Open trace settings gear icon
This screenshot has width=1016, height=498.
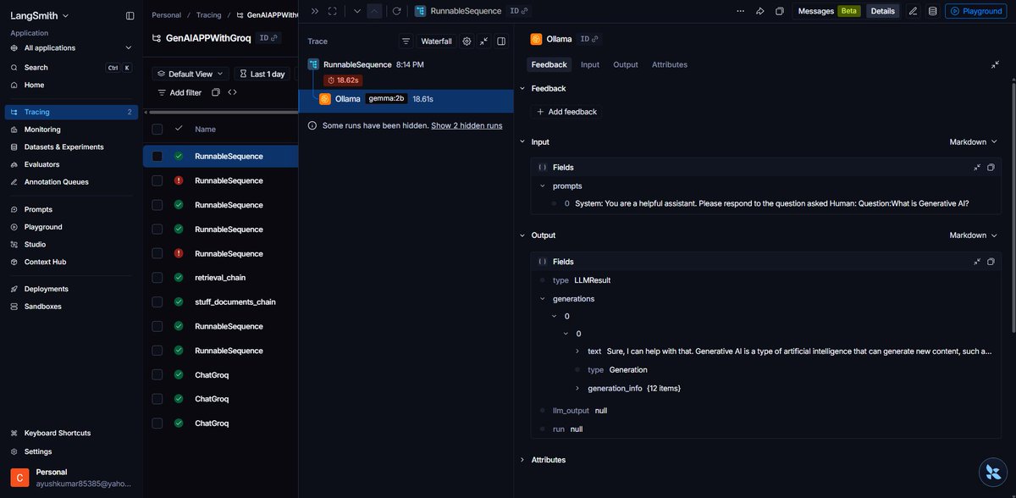[467, 41]
